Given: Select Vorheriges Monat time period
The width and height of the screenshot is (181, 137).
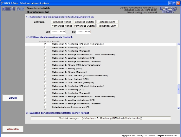Looking at the screenshot, I should [62, 26].
